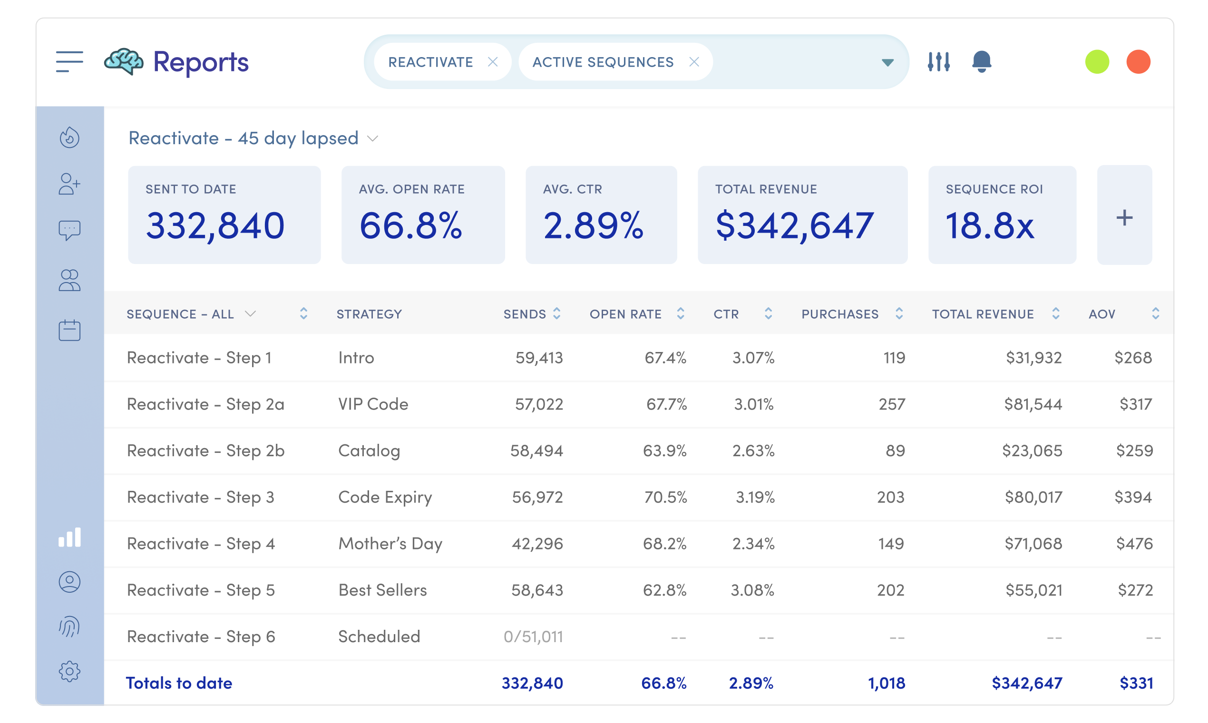Open the SEQUENCE – ALL dropdown
Image resolution: width=1208 pixels, height=723 pixels.
click(x=250, y=314)
